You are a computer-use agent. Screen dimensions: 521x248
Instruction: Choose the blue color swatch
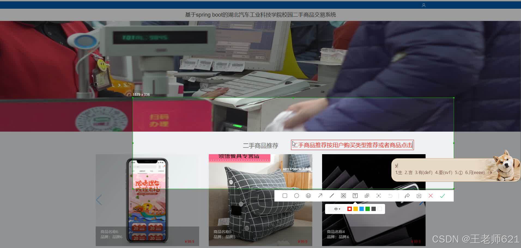362,209
